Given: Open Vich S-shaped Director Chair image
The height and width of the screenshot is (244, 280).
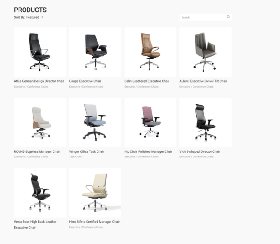Looking at the screenshot, I should point(205,122).
